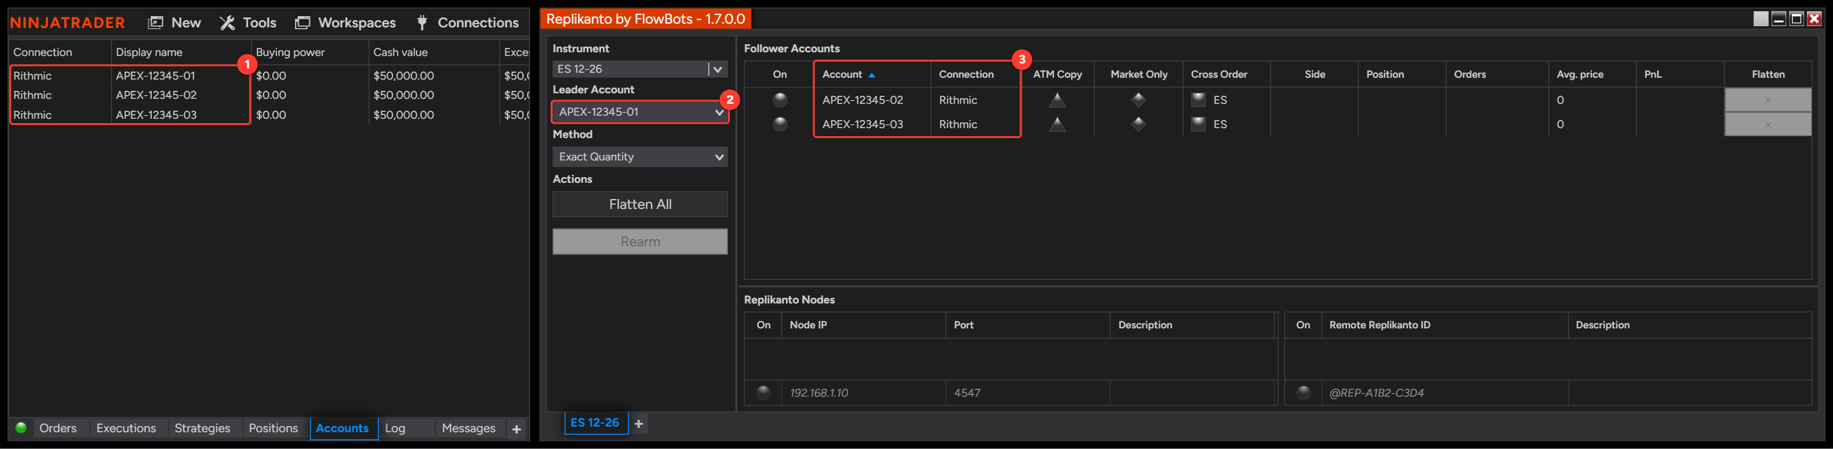Switch to the Orders tab
1833x449 pixels.
[58, 428]
